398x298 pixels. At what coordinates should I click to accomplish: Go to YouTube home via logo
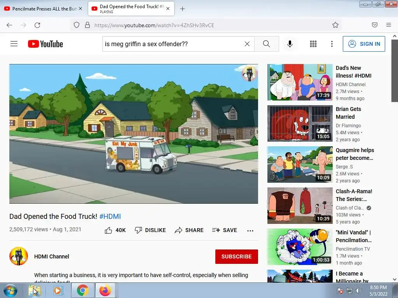click(x=45, y=44)
